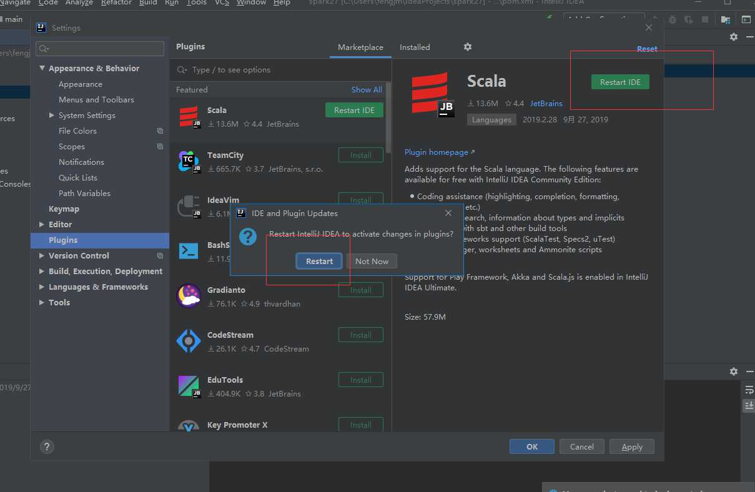Select Path Variables in the settings tree
755x492 pixels.
84,194
